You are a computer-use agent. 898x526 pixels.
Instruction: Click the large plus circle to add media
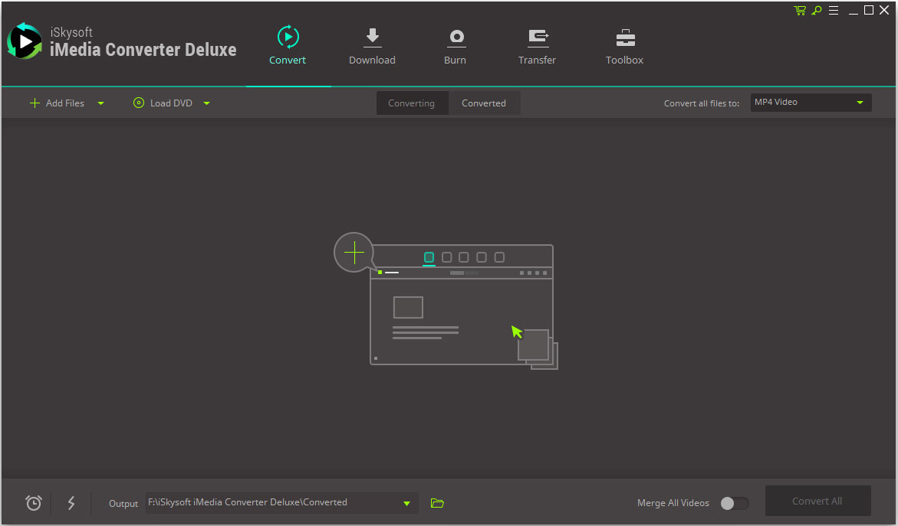point(354,253)
